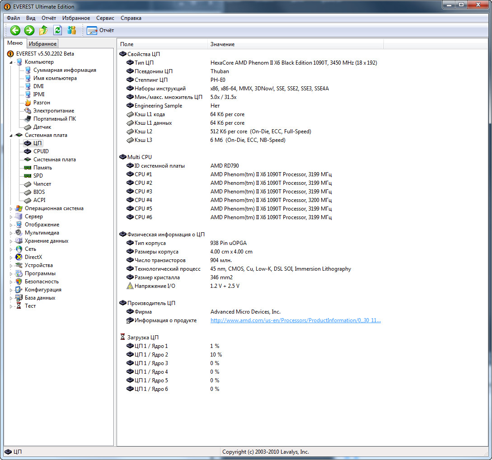Click the Сеть globe icon

19,249
